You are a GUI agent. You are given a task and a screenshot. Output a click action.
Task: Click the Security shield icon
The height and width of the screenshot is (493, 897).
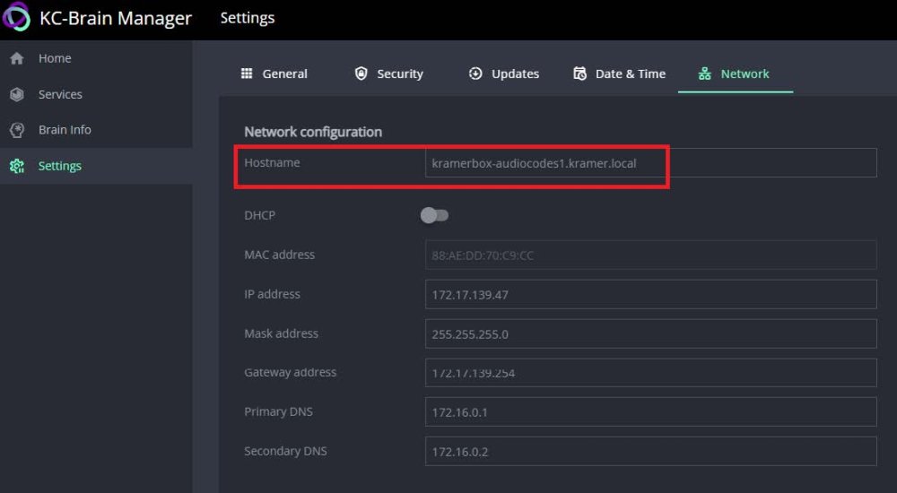(x=361, y=74)
